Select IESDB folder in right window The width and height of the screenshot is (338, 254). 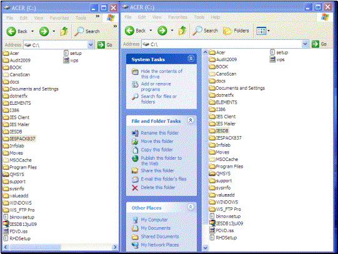click(219, 130)
